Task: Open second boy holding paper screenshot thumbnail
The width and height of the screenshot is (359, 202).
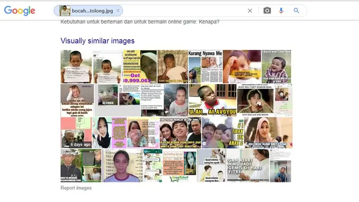Action: 107,67
